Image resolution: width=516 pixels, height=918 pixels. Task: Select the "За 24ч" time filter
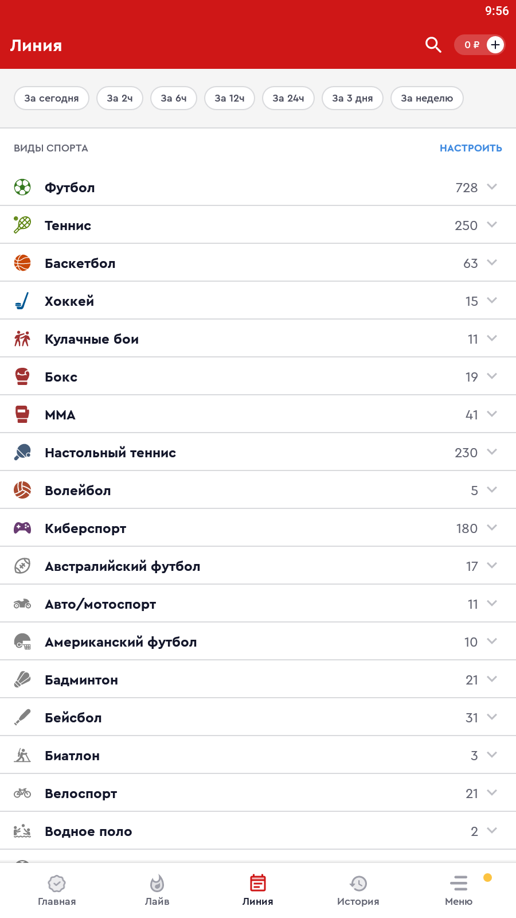(x=288, y=98)
